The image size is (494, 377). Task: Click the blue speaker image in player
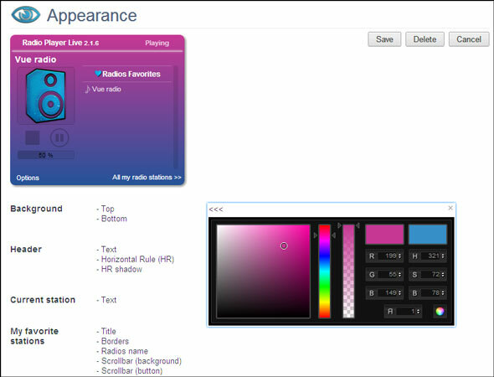tap(46, 96)
